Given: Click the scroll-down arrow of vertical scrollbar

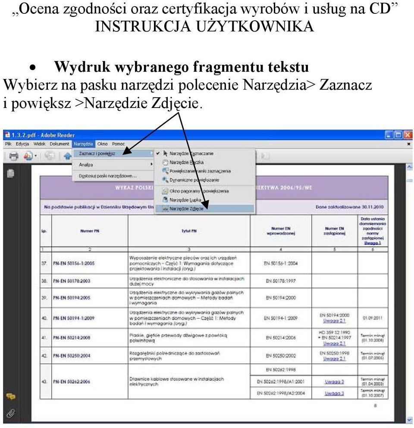Looking at the screenshot, I should point(409,419).
